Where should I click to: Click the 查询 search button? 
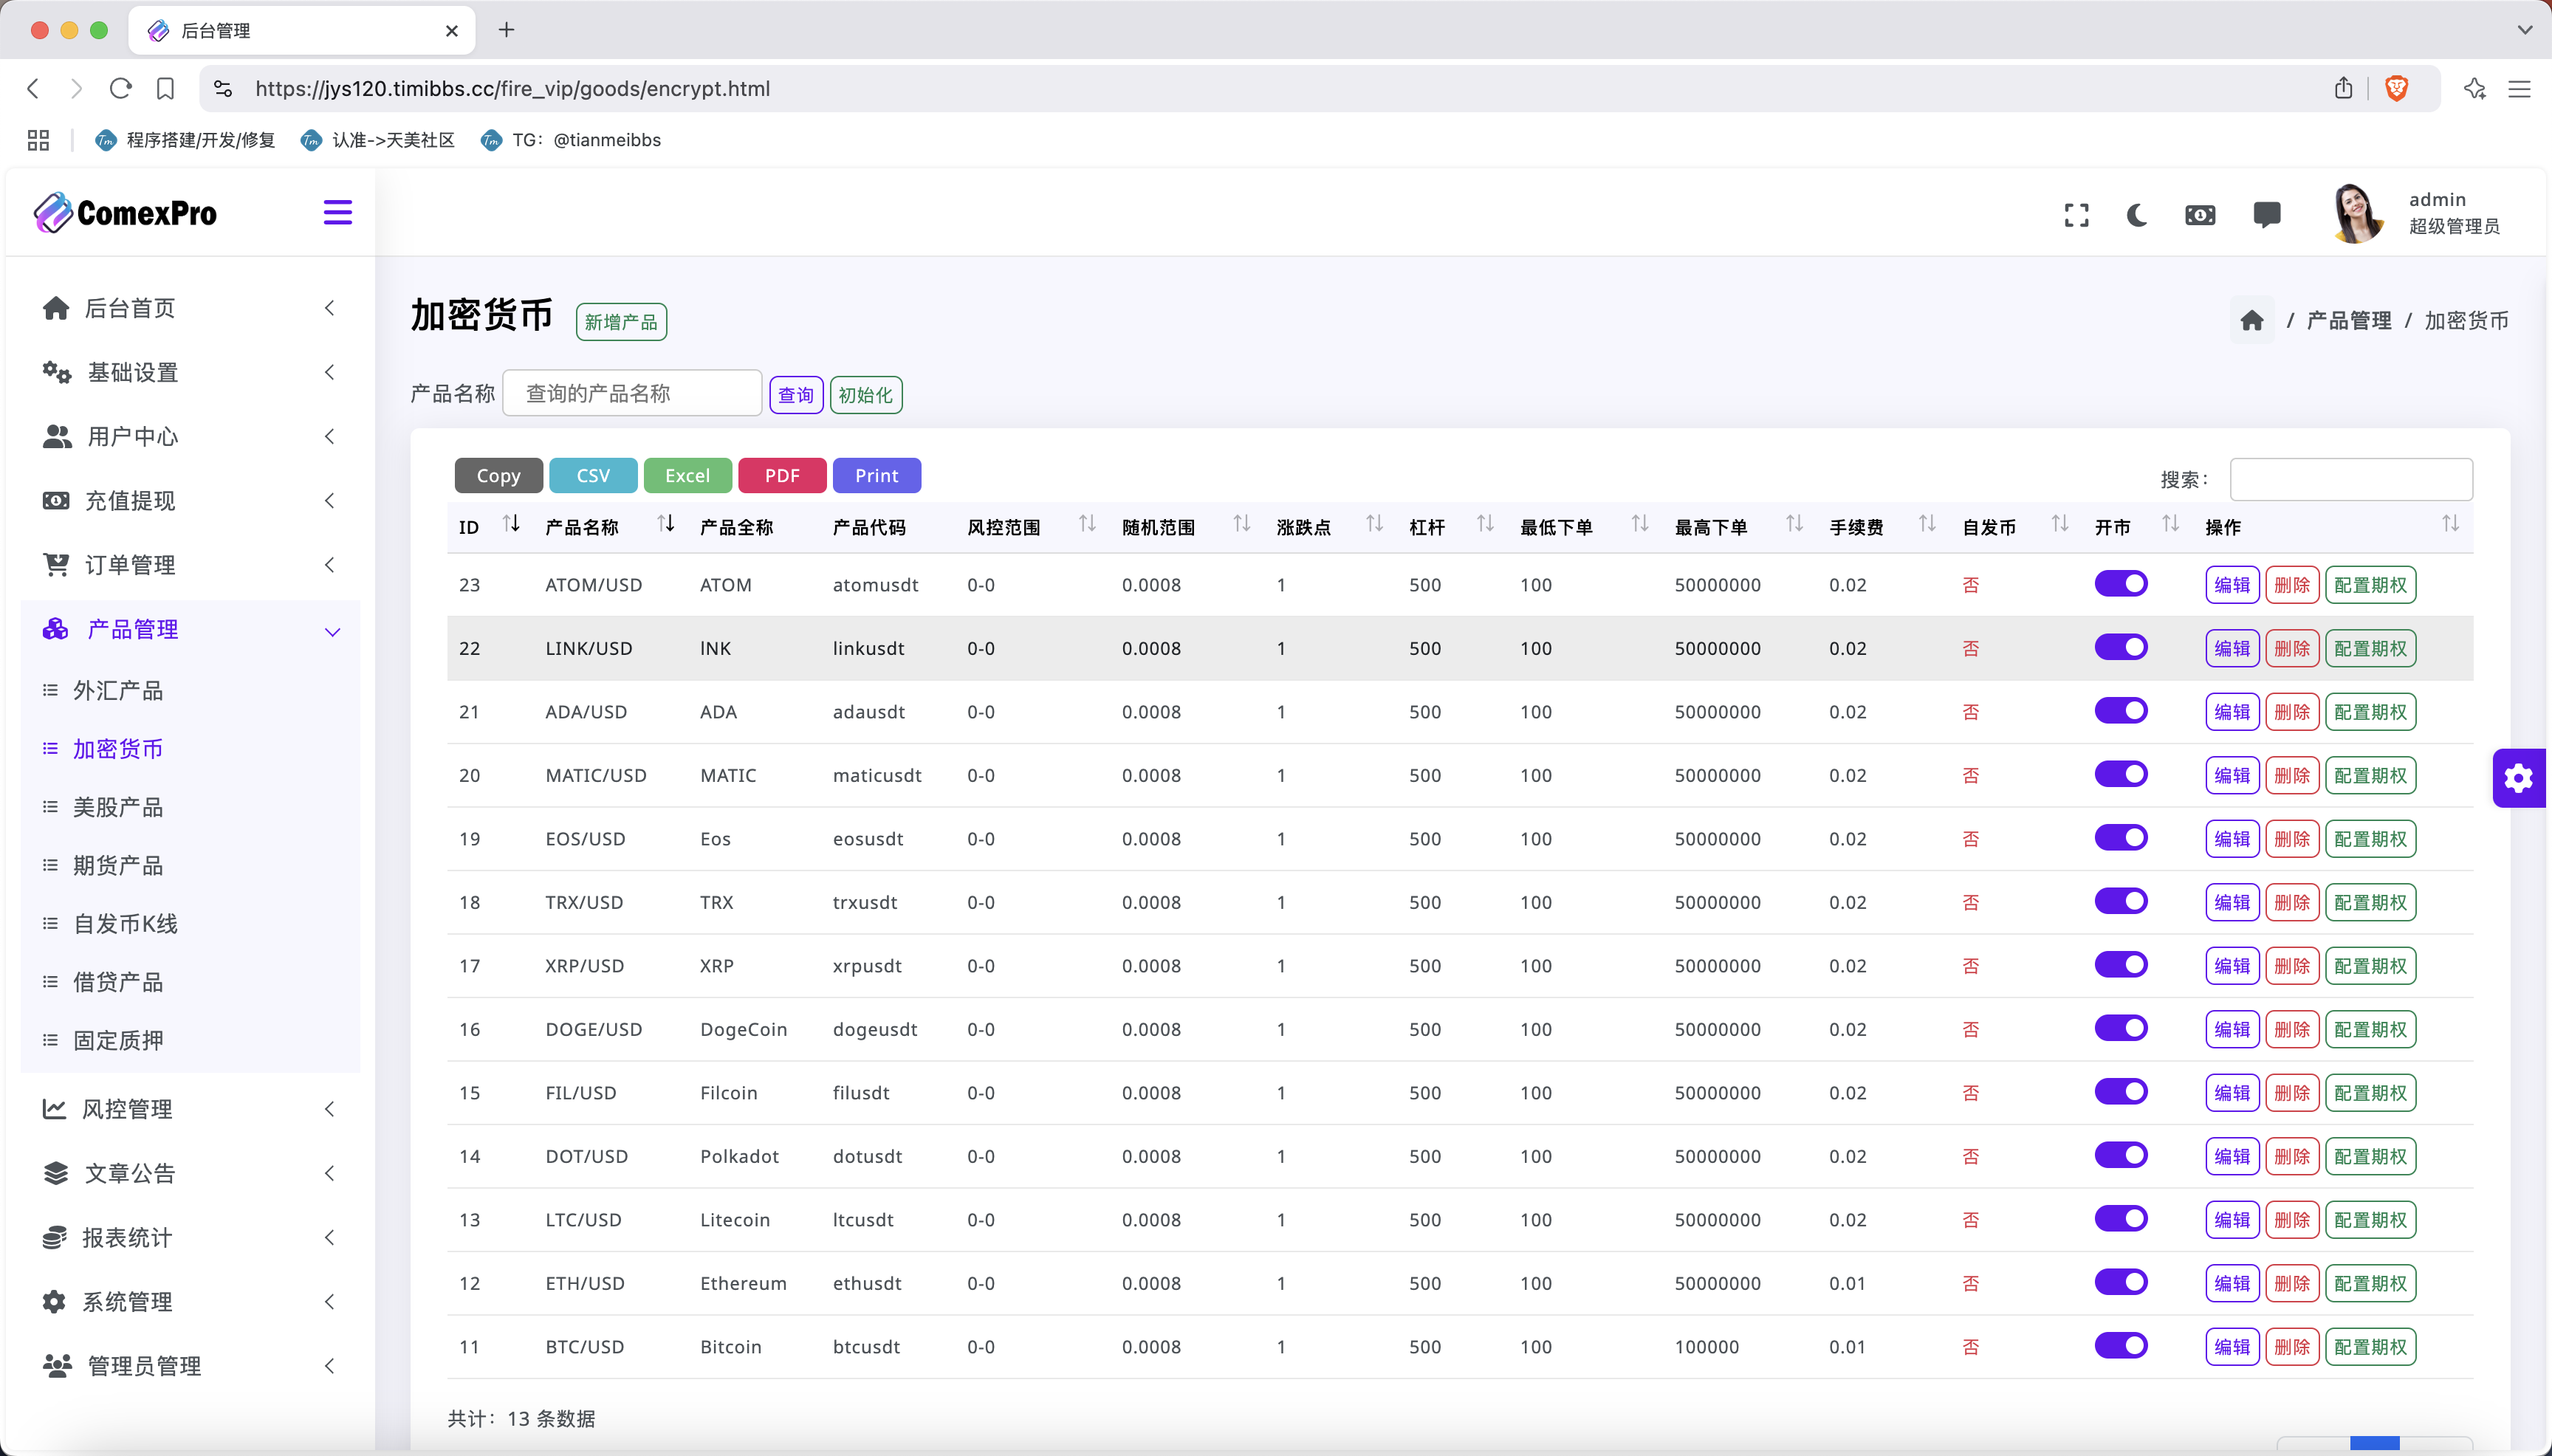tap(796, 395)
